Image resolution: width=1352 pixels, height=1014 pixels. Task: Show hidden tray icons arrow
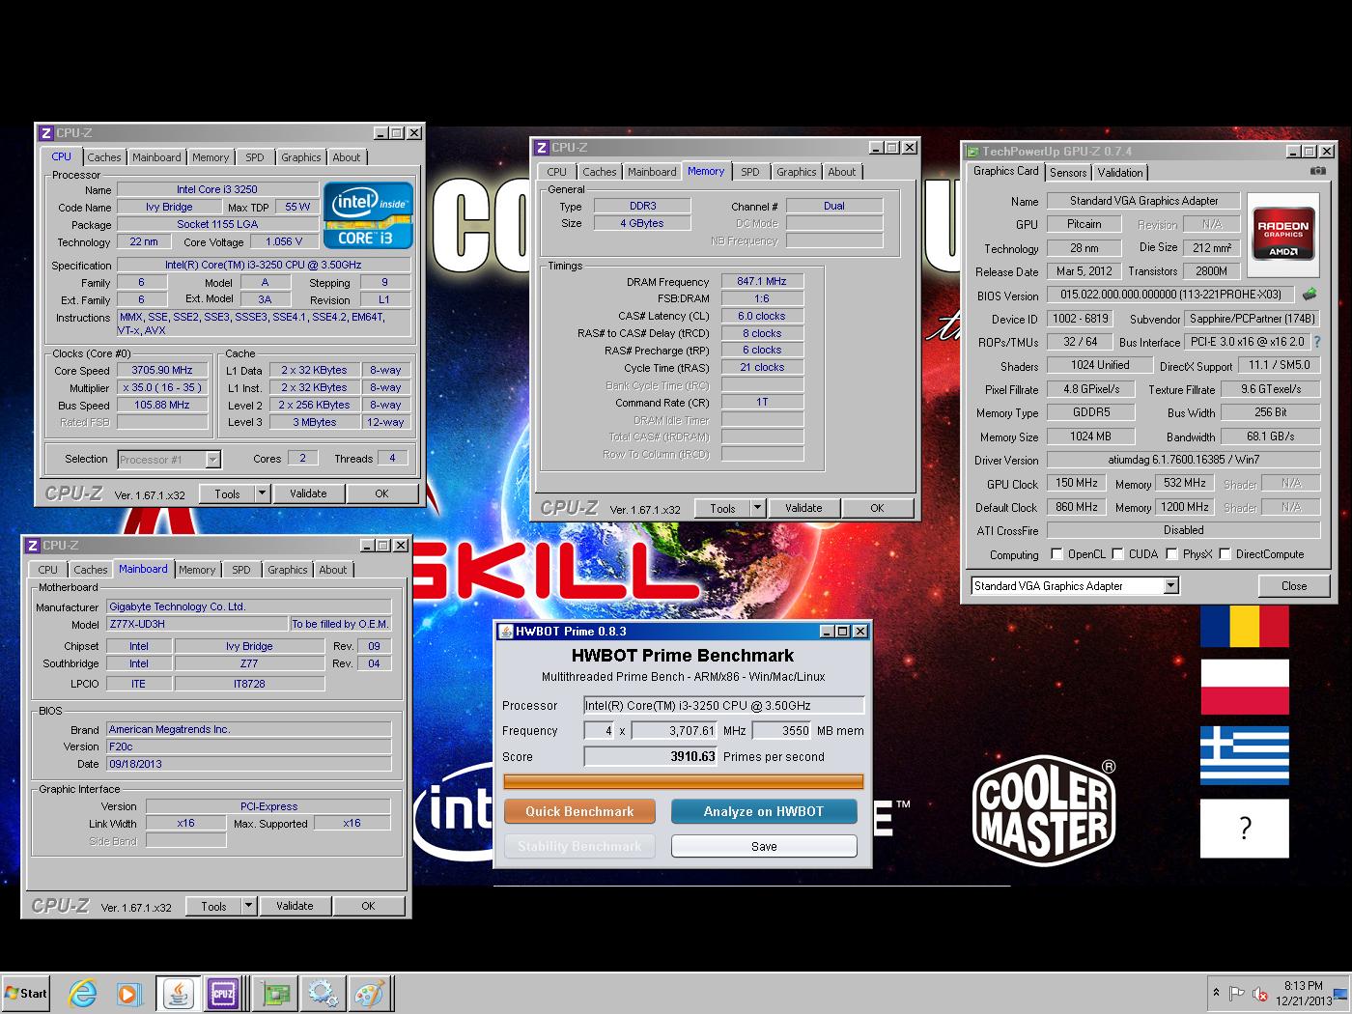[x=1216, y=993]
